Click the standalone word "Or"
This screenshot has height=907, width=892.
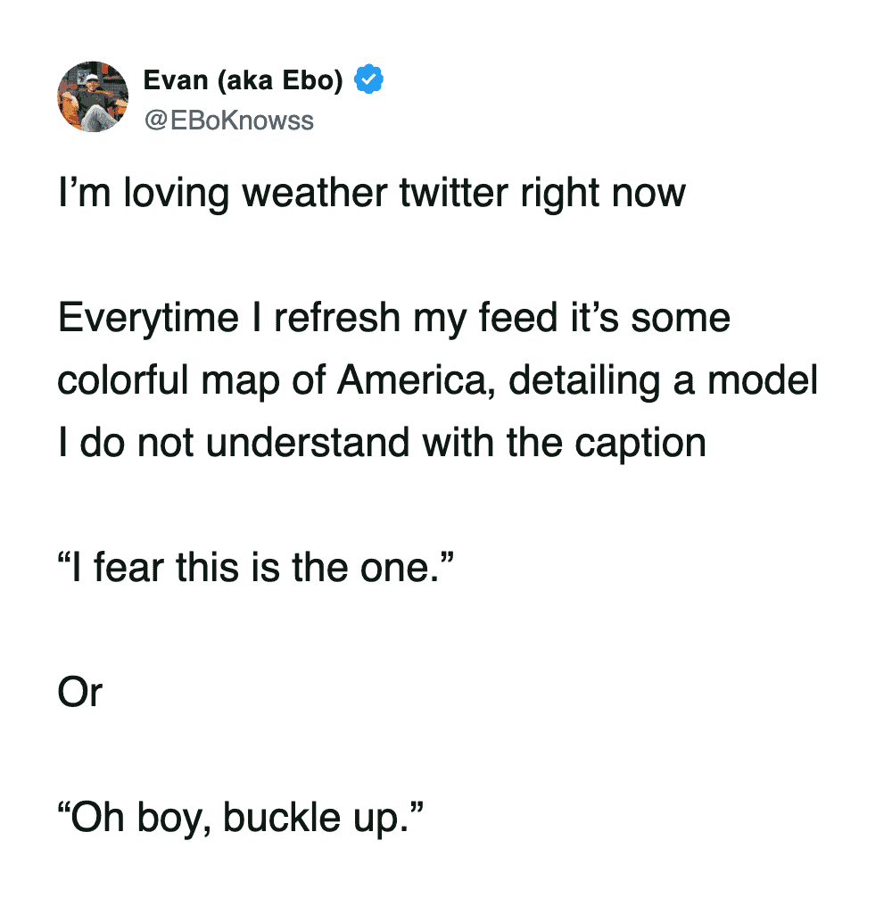[80, 693]
